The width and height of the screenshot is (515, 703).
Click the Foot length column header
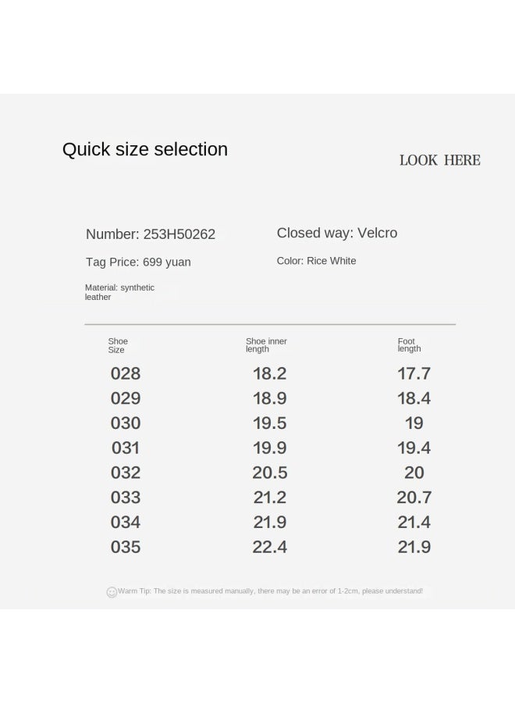pos(409,344)
